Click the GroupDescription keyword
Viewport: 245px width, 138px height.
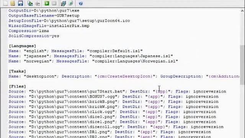[180, 76]
